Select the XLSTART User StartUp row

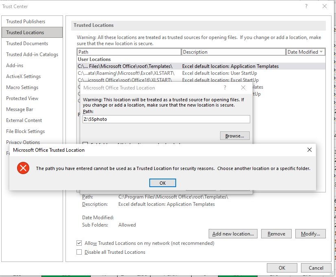click(x=201, y=73)
